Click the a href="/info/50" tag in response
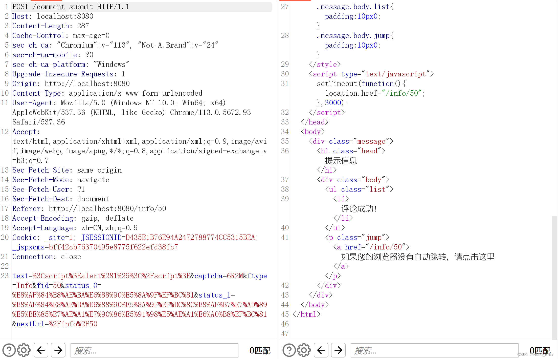 point(371,247)
